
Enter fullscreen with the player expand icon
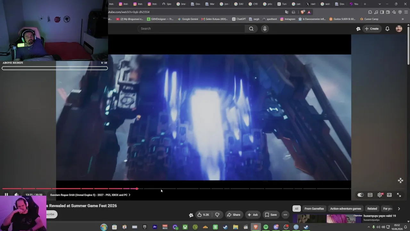399,195
